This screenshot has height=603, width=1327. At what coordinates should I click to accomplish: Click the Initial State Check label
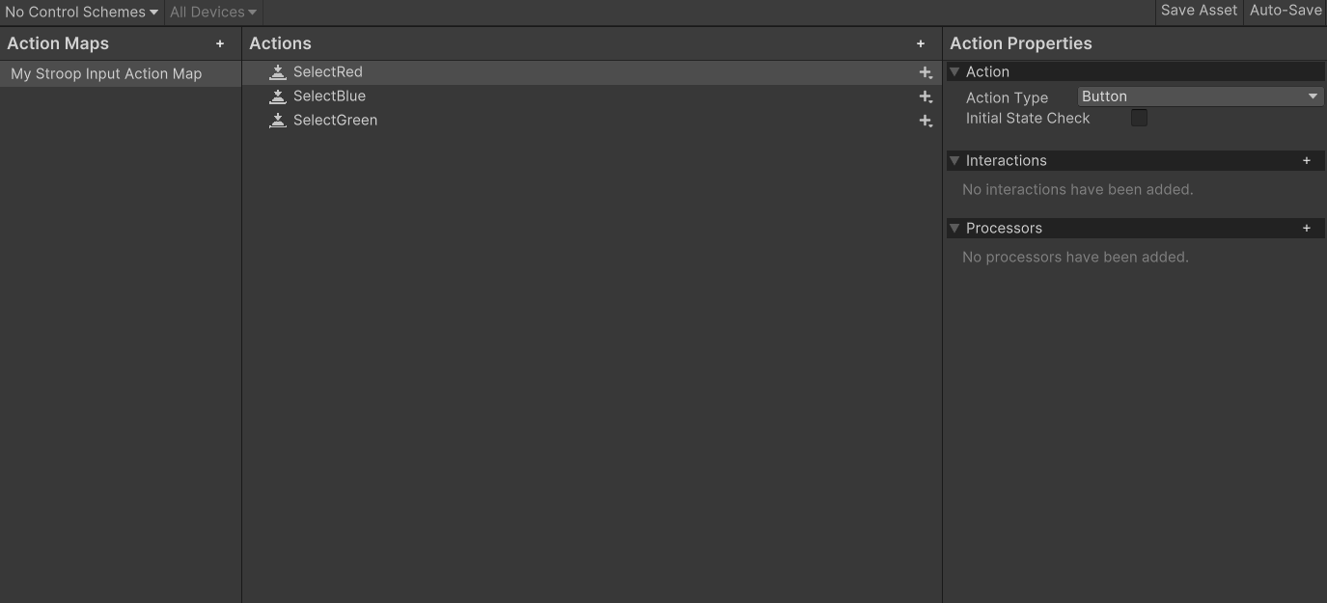[1028, 118]
